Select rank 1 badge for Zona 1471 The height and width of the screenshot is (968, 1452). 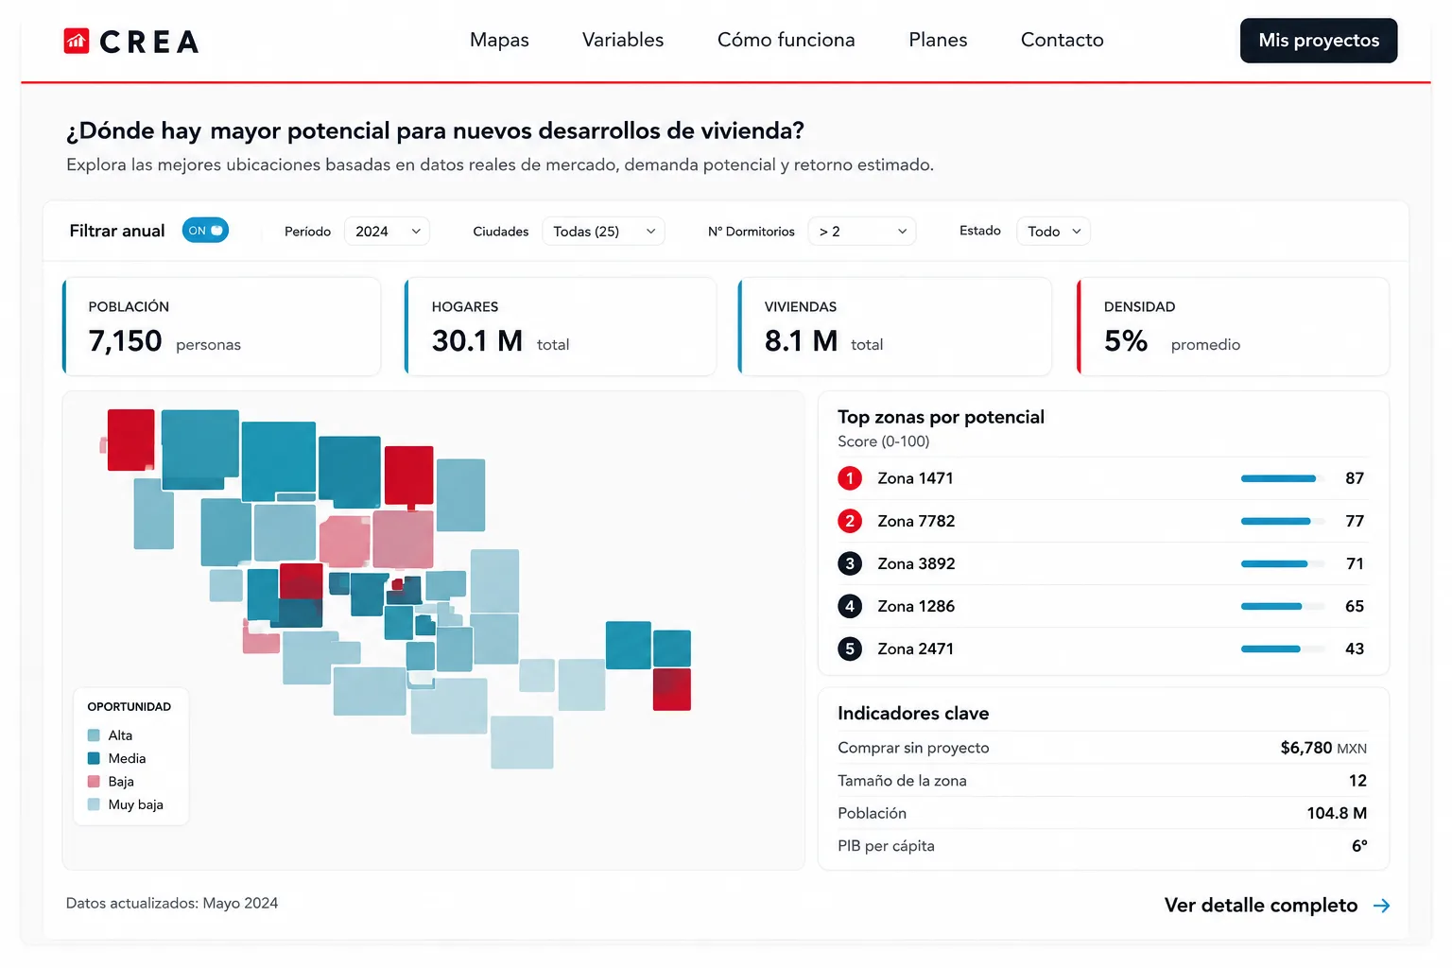850,478
